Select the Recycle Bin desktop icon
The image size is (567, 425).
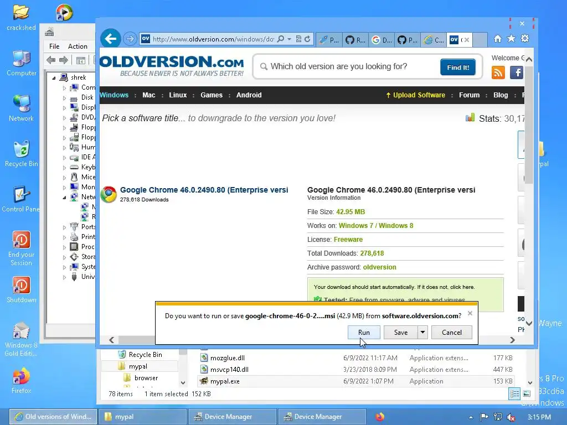[x=22, y=154]
